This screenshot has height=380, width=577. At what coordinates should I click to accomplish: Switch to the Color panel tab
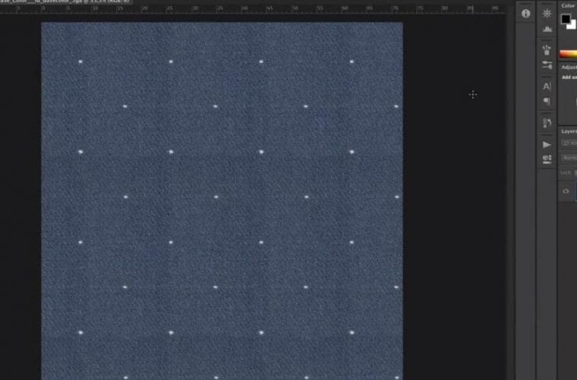[x=568, y=5]
